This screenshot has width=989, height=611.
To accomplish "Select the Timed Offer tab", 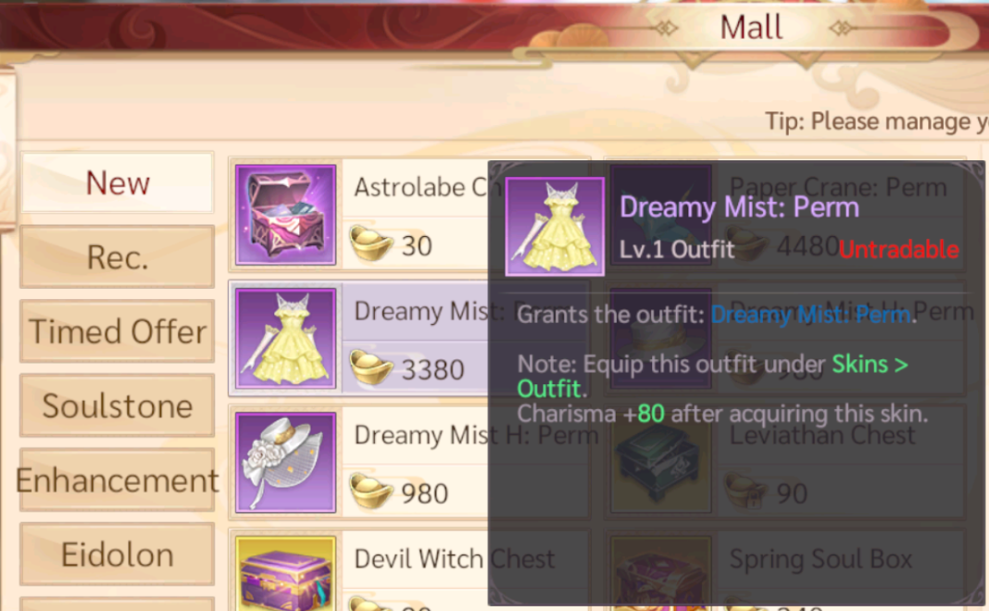I will [118, 331].
